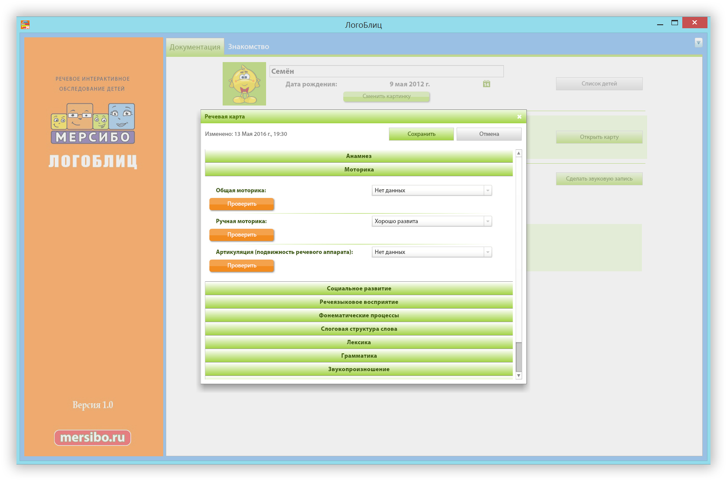Open the Список детей list
This screenshot has height=481, width=727.
[599, 84]
